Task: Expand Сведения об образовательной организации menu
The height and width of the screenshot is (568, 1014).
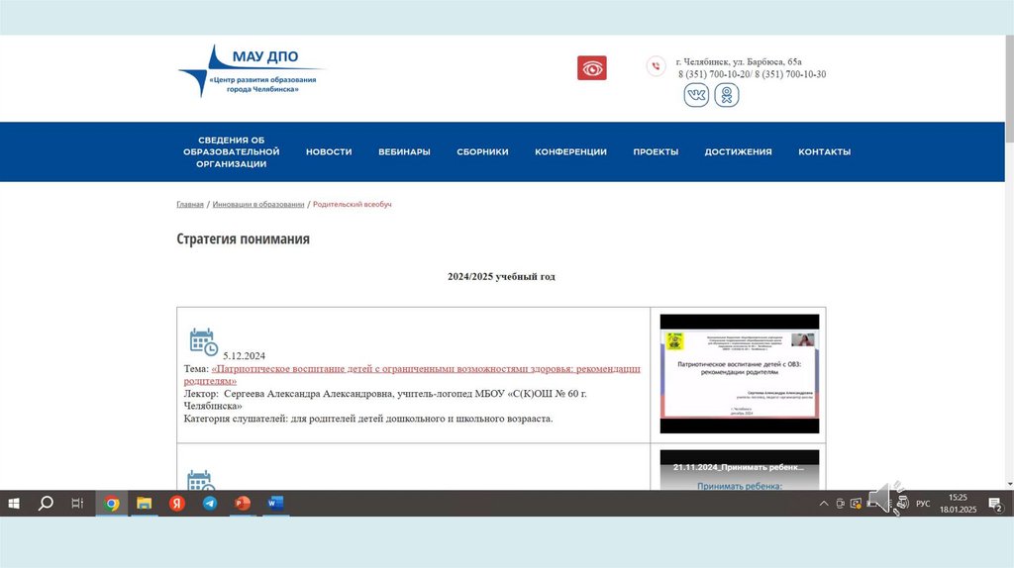Action: pos(232,152)
